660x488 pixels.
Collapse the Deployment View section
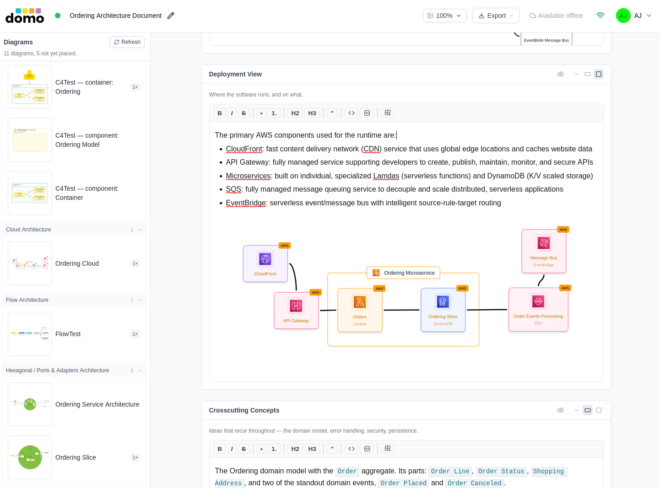[577, 74]
